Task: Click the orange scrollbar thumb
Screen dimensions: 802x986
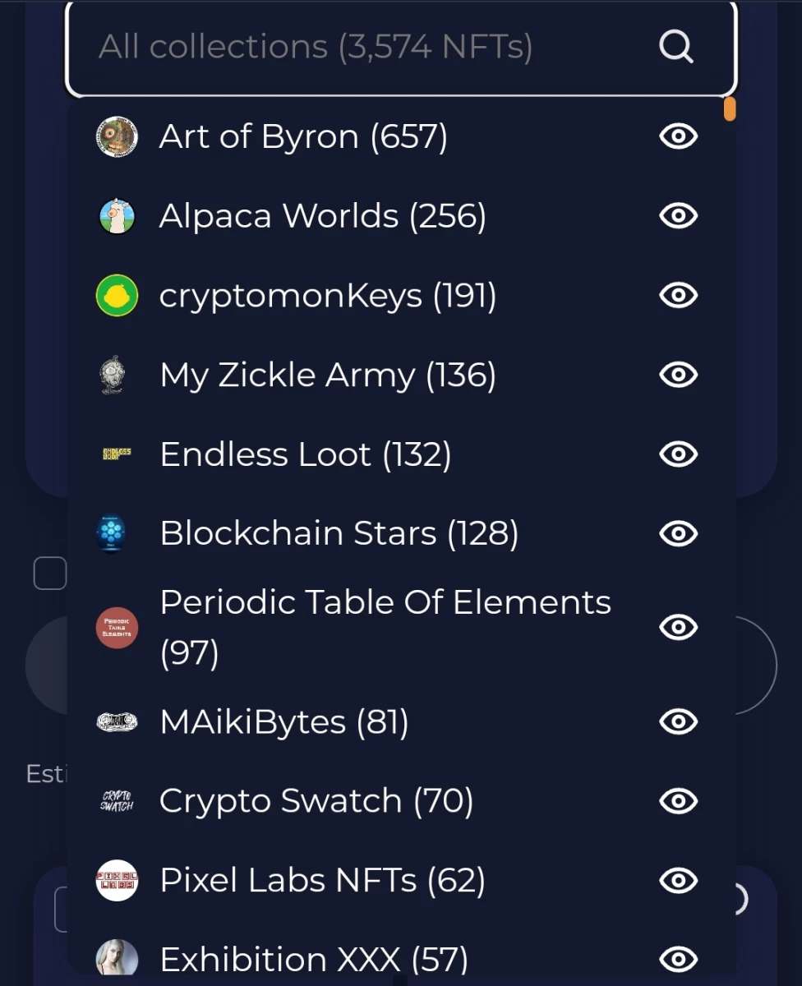Action: [x=729, y=108]
